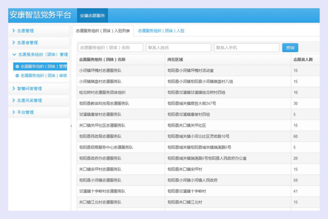Screen dimensions: 328x219
Task: Focus the 联系人手机 search field
Action: point(247,47)
